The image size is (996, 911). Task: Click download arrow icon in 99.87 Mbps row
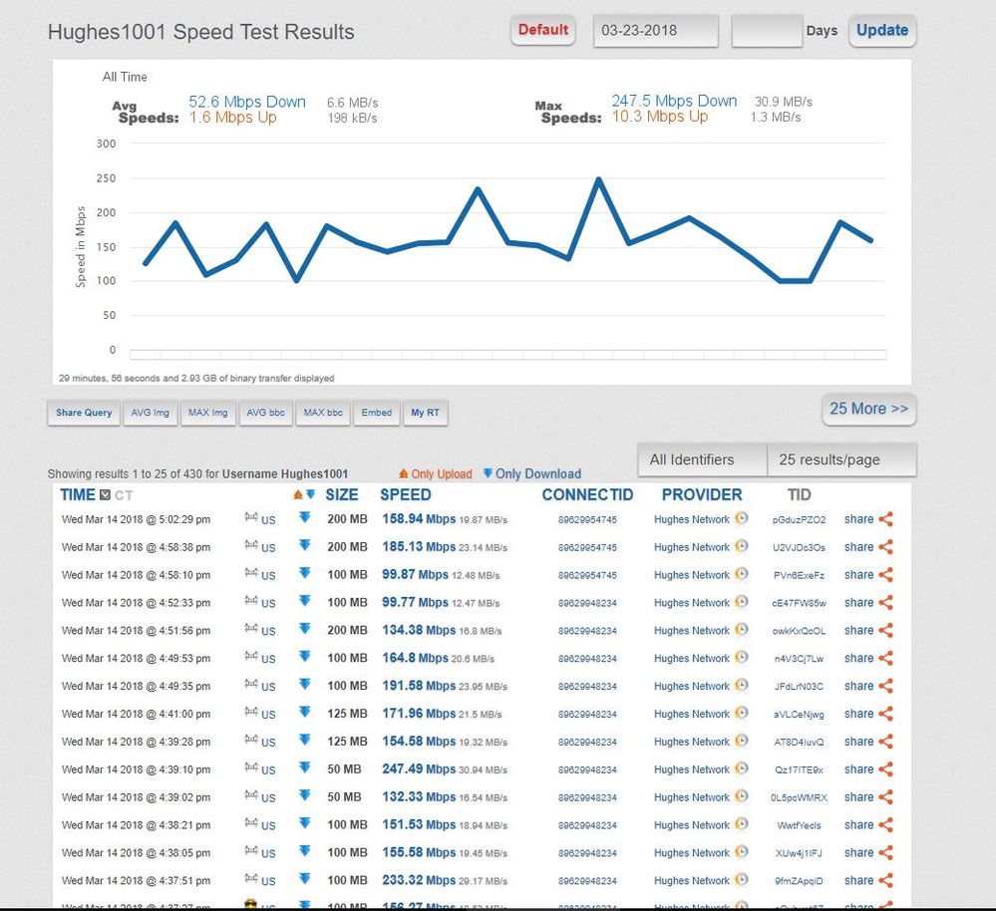click(x=305, y=574)
